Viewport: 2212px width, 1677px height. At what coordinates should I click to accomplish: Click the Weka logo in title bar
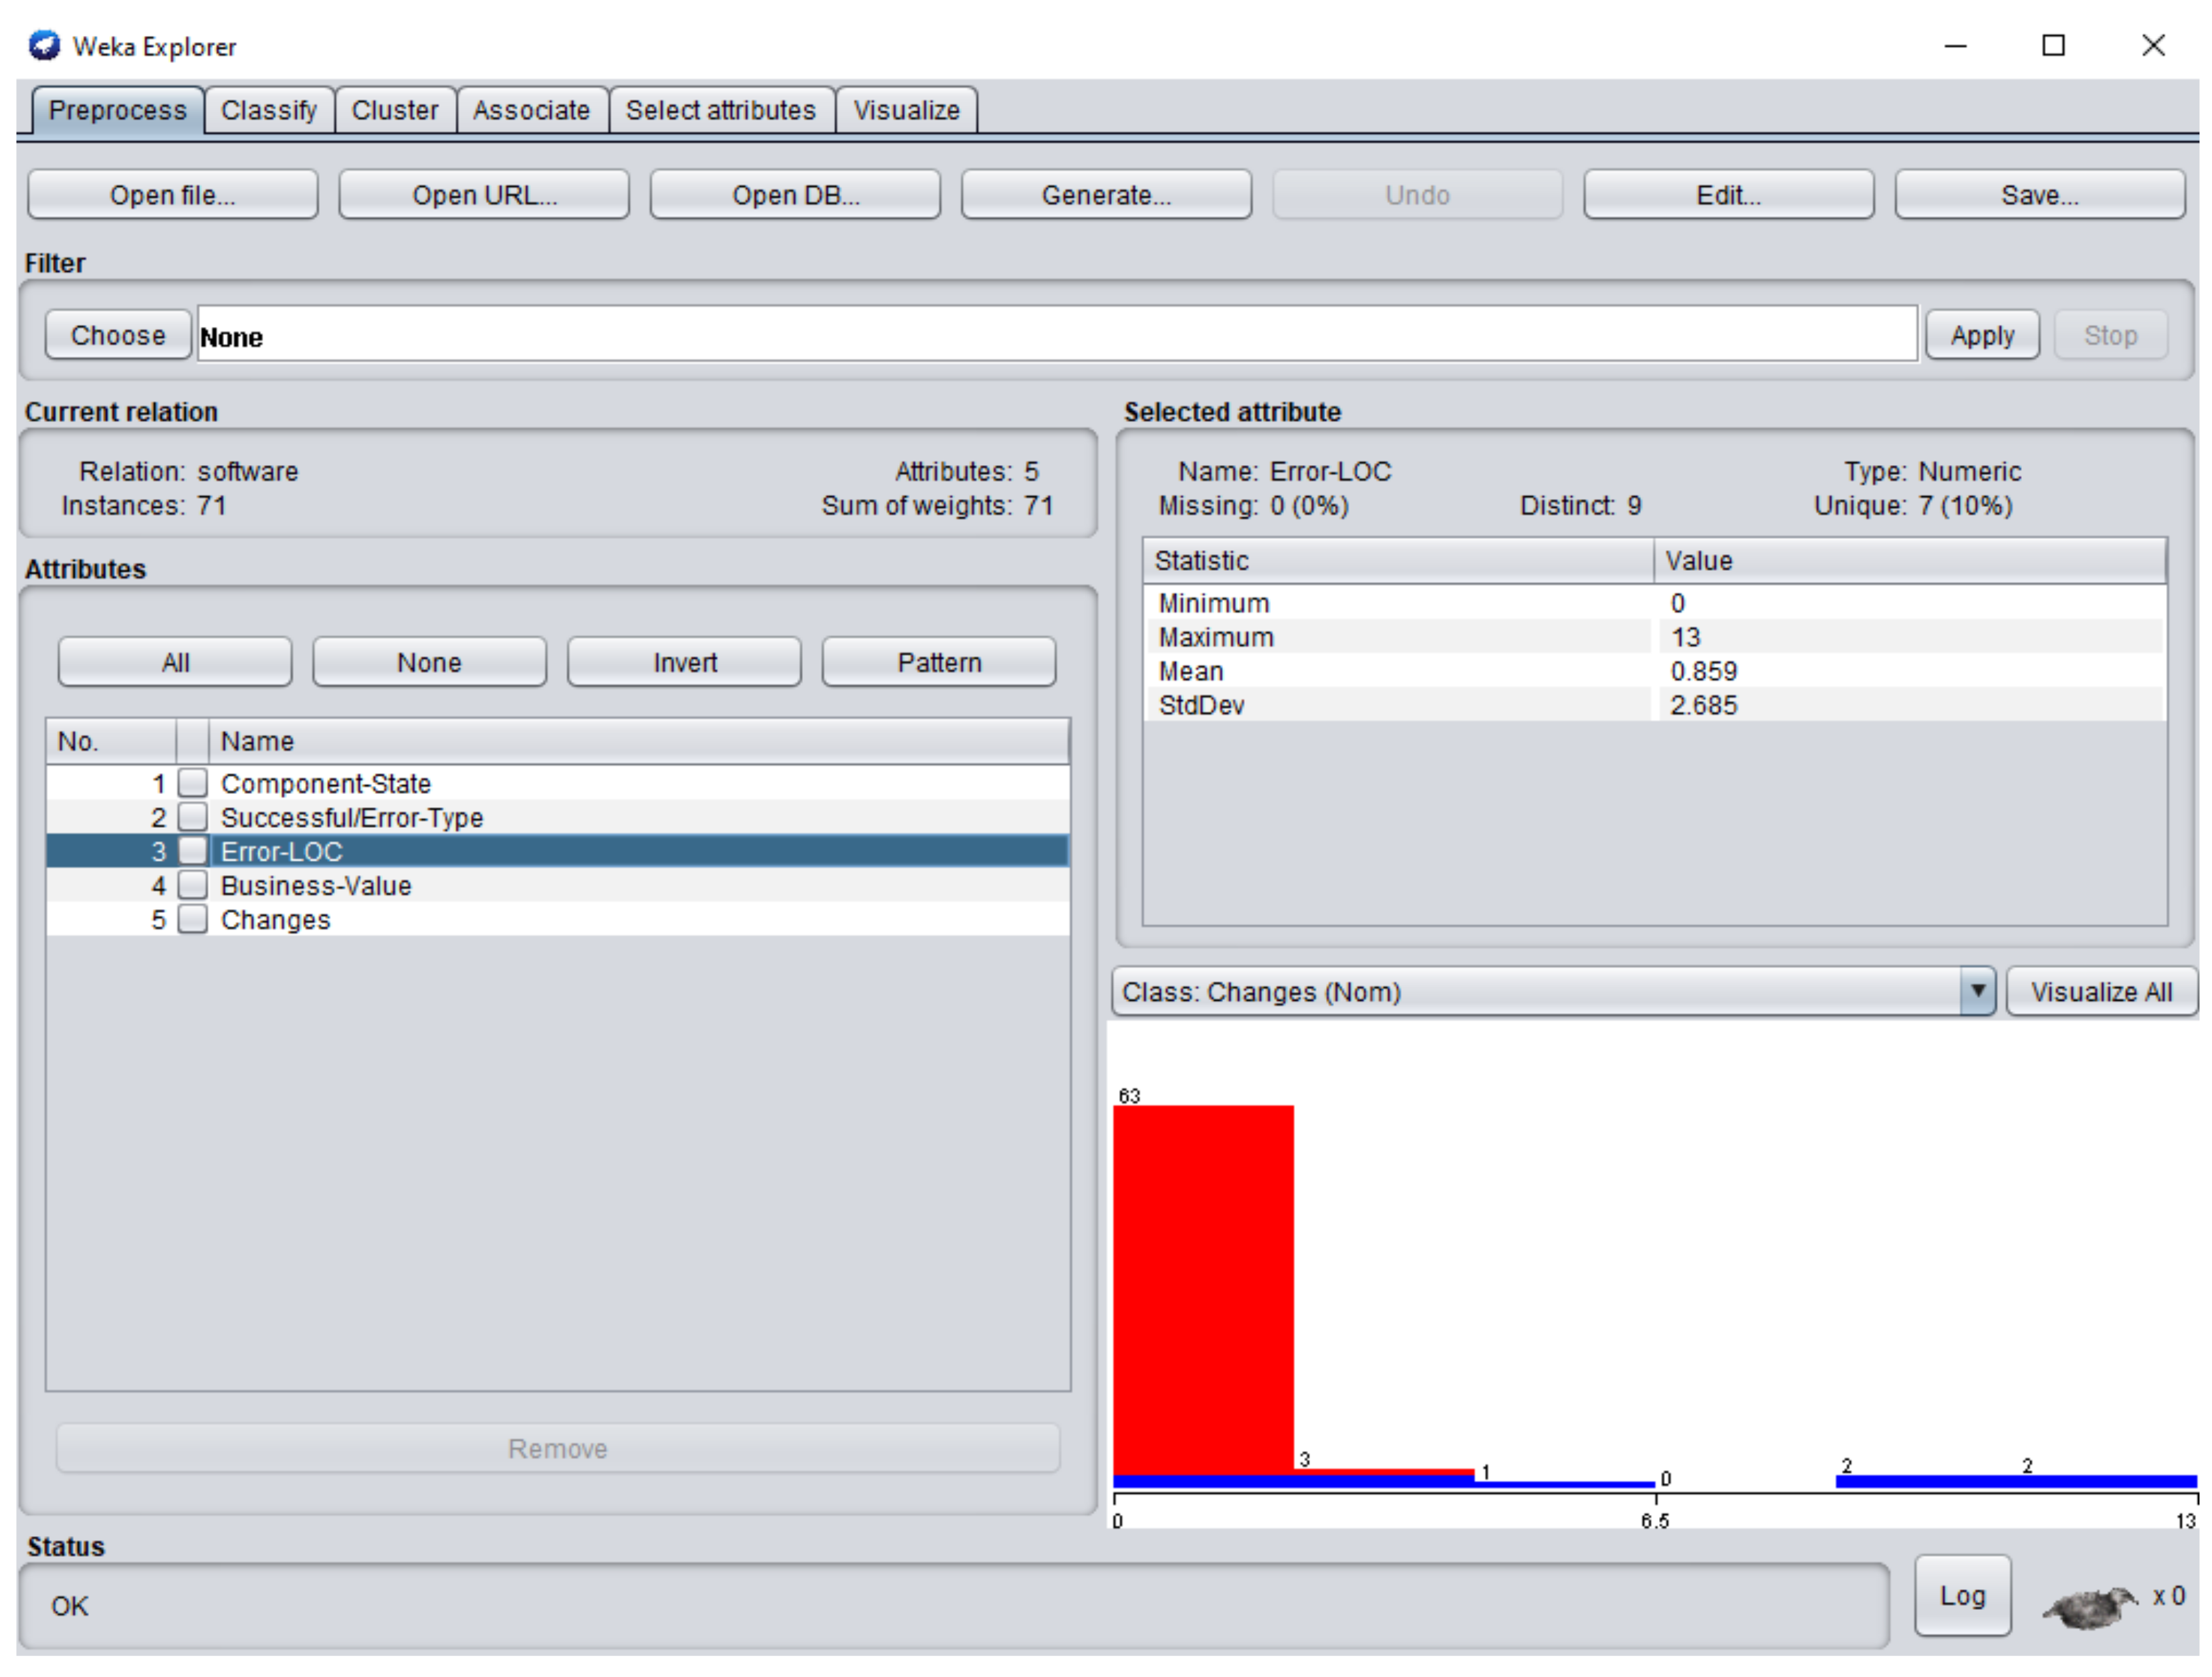coord(44,46)
